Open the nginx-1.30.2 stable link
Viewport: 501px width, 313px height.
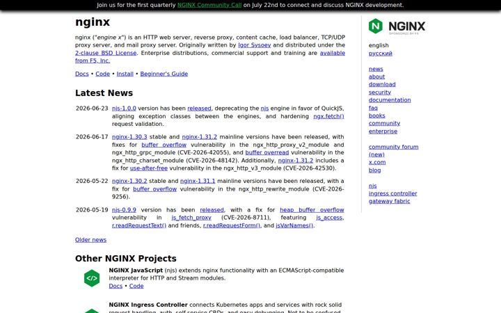[129, 181]
